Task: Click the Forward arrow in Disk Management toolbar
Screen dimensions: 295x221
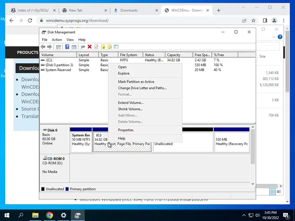Action: (x=50, y=47)
